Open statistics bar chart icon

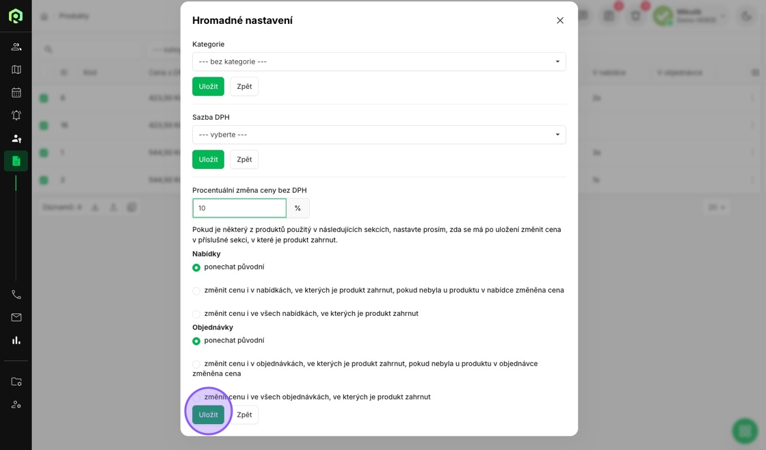pyautogui.click(x=16, y=341)
